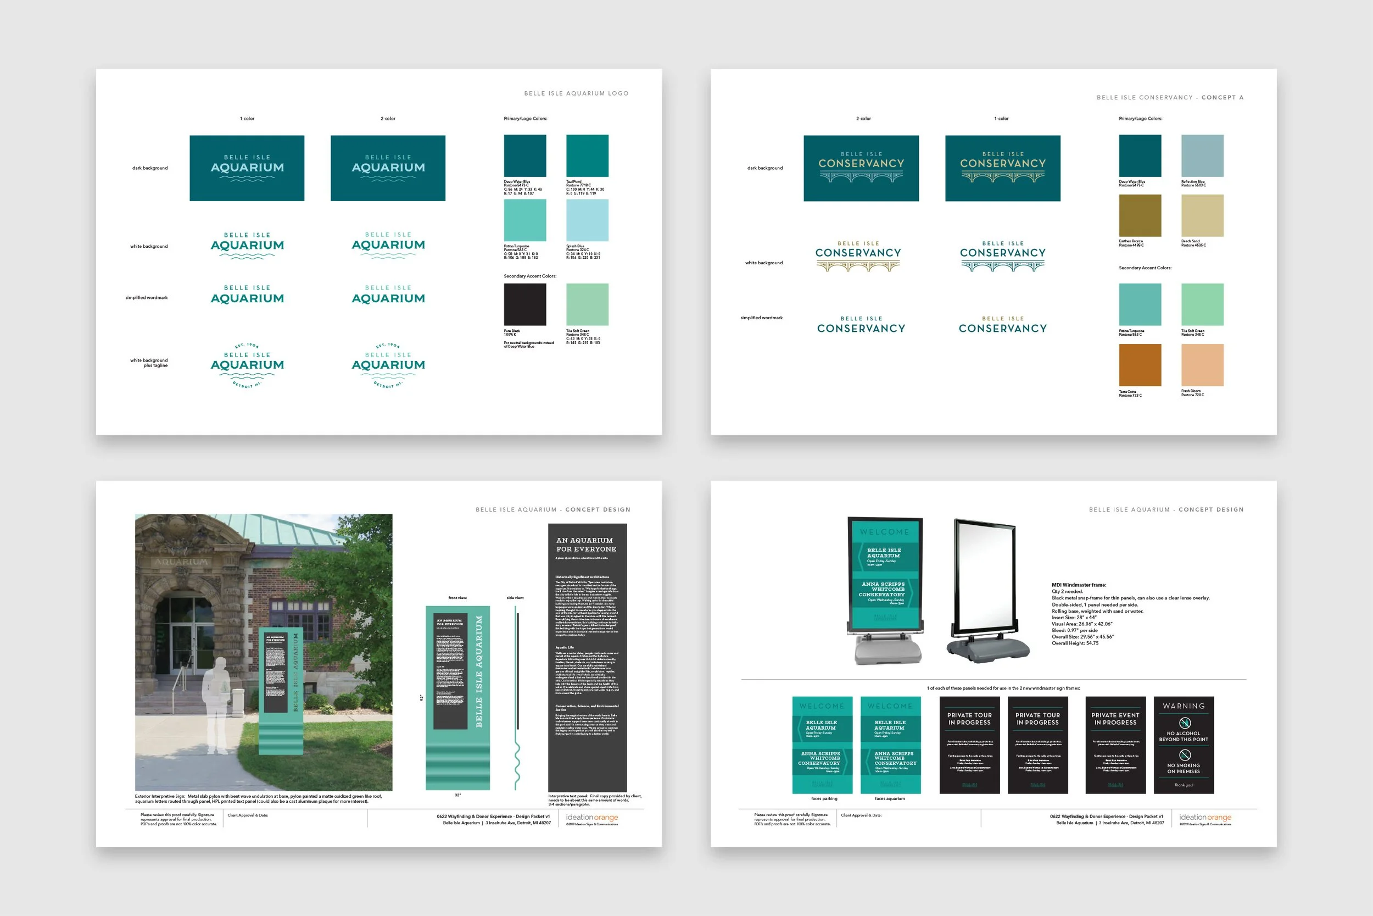Click the 1-color Conservancy logo on dark background
1373x916 pixels.
(x=1003, y=168)
